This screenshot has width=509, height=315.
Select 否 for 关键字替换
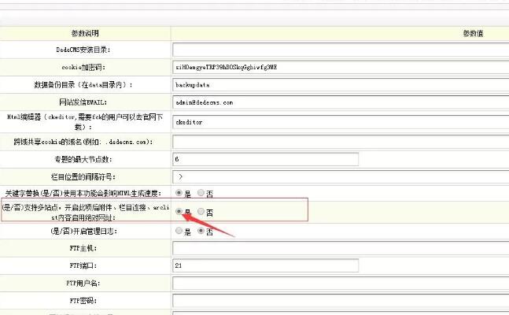pos(201,193)
